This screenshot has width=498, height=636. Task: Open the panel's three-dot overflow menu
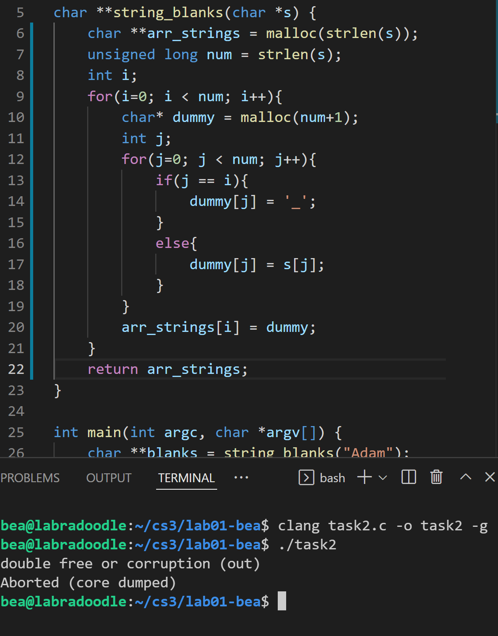pos(241,477)
